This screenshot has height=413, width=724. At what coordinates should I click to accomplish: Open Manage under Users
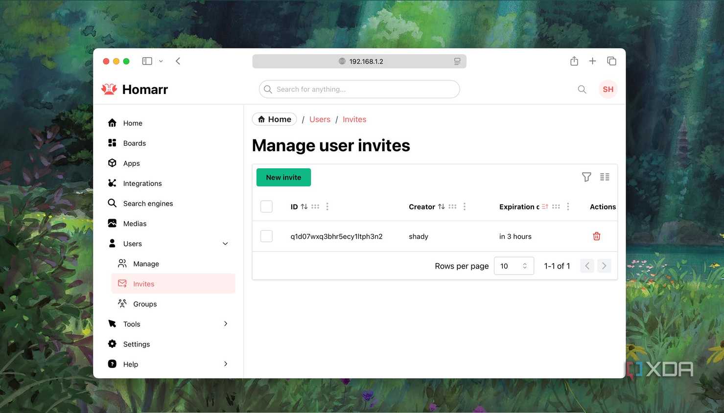click(173, 264)
